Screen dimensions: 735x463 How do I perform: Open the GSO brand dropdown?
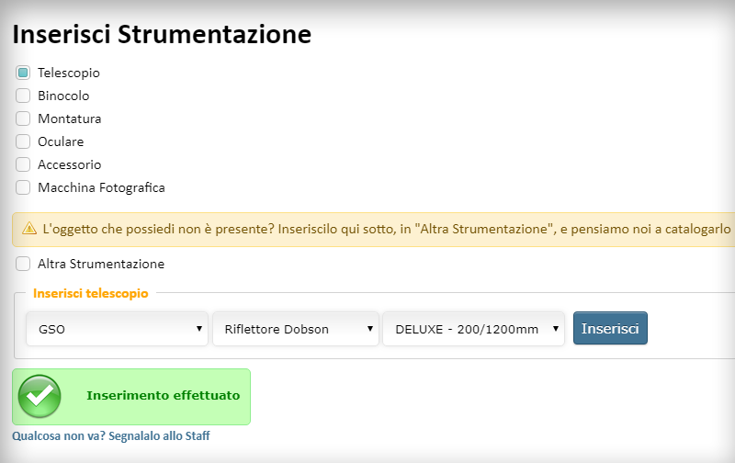tap(118, 329)
